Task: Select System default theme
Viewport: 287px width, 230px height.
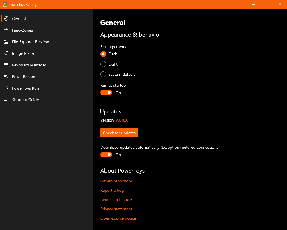Action: click(103, 74)
